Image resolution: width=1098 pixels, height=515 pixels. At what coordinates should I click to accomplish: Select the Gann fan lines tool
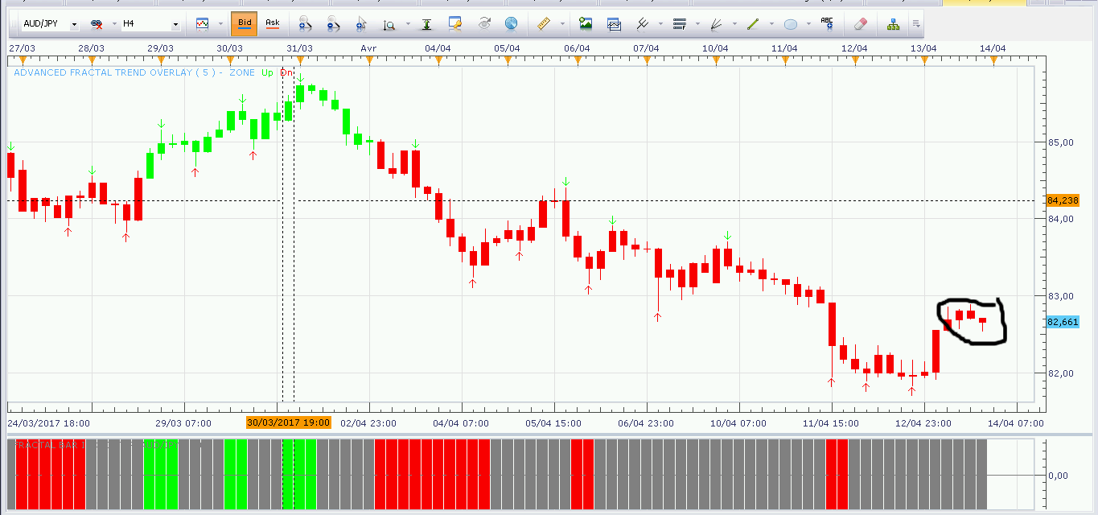716,24
